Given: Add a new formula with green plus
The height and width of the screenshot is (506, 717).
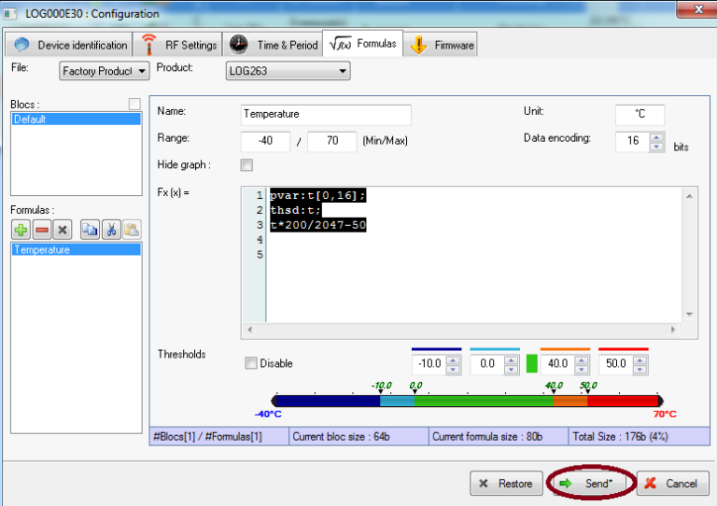Looking at the screenshot, I should pos(21,230).
